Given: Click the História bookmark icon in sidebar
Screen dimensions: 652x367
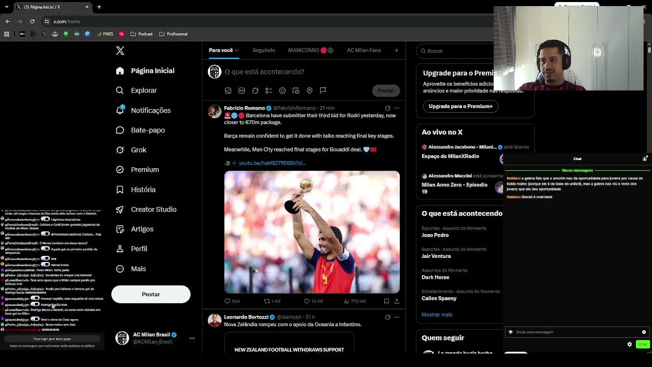Looking at the screenshot, I should pos(120,190).
